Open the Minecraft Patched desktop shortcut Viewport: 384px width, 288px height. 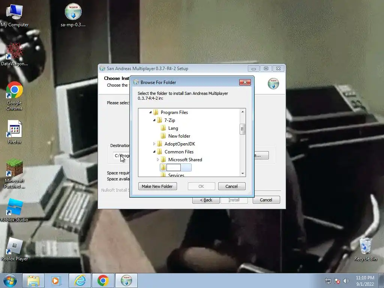tap(15, 174)
